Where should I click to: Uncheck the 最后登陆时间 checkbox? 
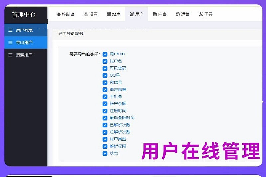[x=105, y=118]
